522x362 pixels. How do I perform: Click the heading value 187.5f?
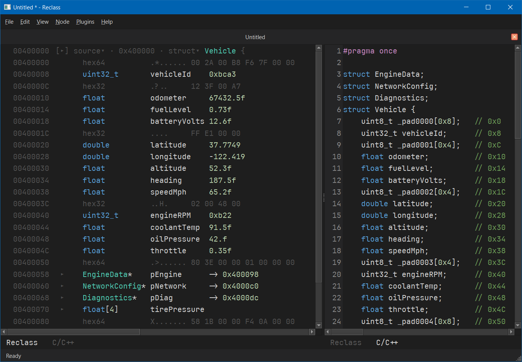(223, 180)
